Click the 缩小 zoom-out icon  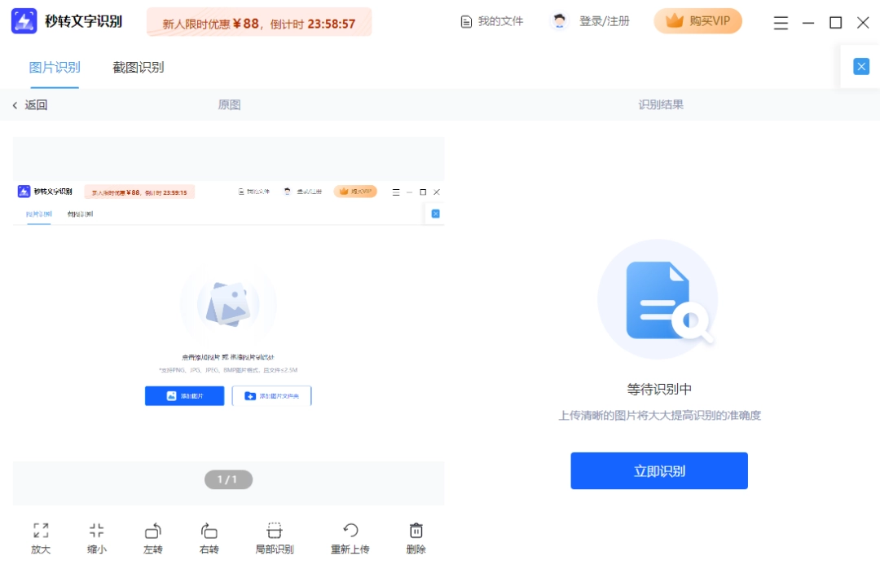(x=97, y=531)
